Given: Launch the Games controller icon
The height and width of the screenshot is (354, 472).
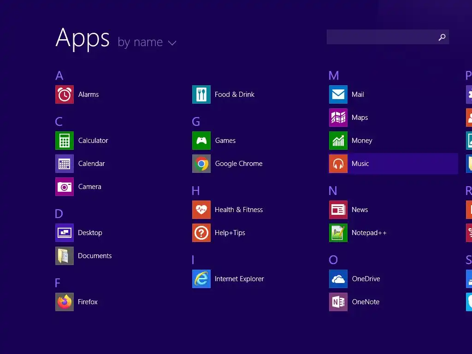Looking at the screenshot, I should pyautogui.click(x=201, y=141).
